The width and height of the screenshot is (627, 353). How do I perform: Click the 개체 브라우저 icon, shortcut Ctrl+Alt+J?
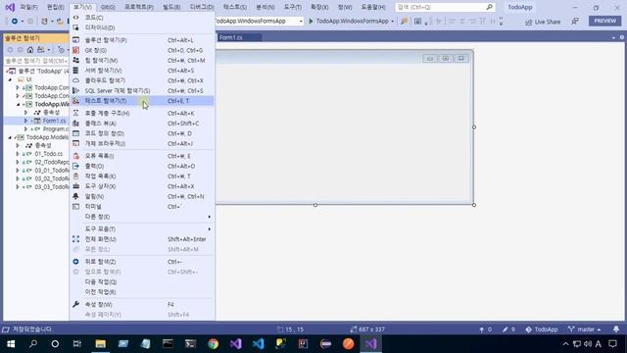click(75, 143)
